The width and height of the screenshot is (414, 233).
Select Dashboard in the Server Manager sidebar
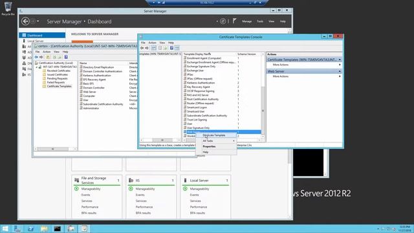[42, 35]
